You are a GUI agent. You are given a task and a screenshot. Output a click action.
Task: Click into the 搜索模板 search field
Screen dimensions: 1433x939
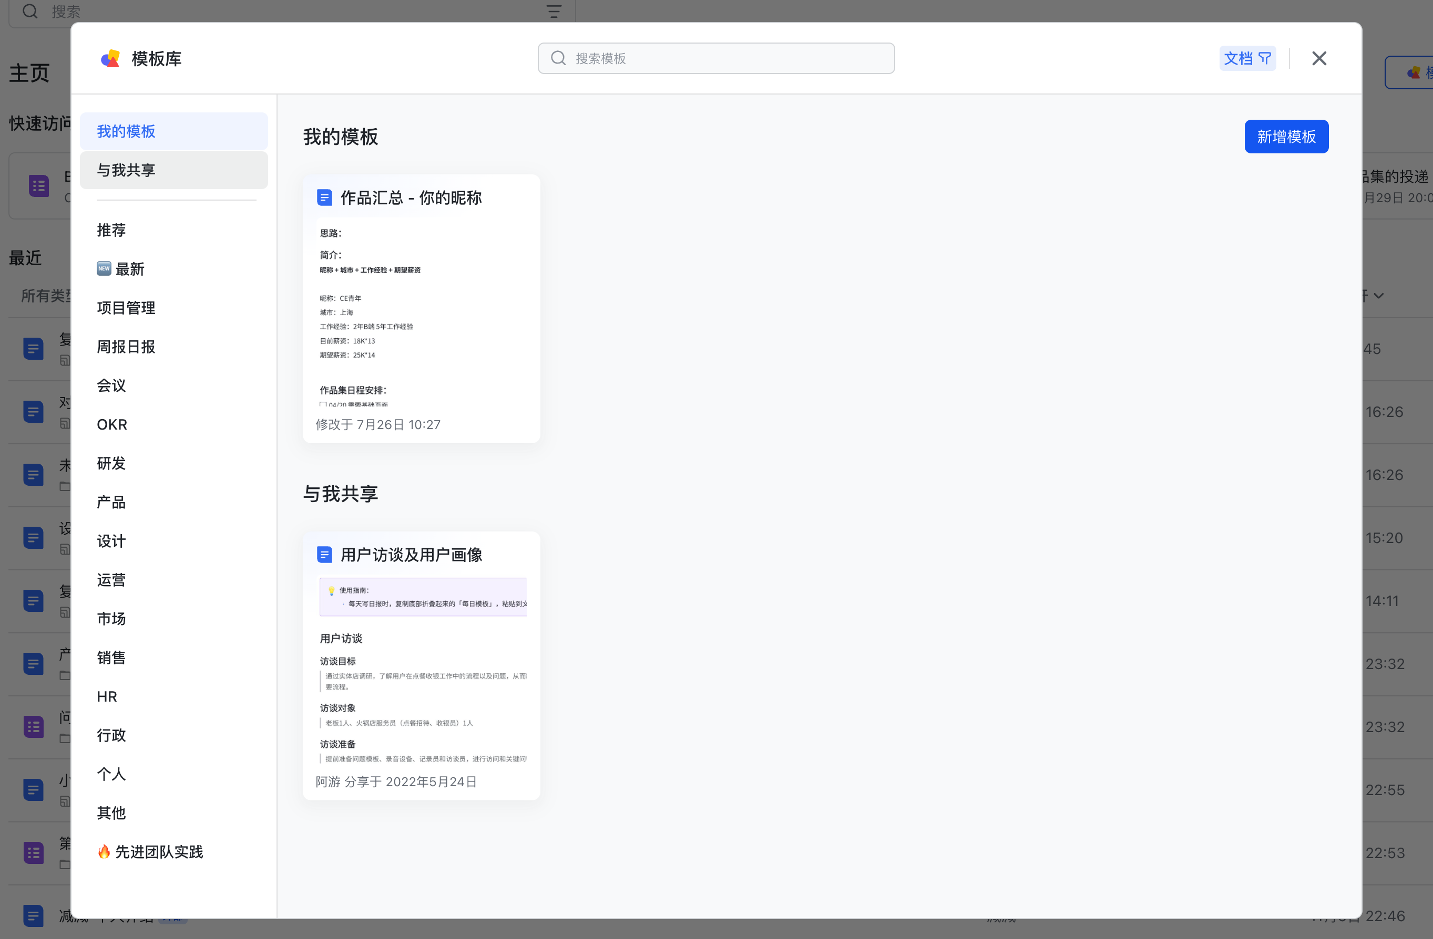[716, 58]
